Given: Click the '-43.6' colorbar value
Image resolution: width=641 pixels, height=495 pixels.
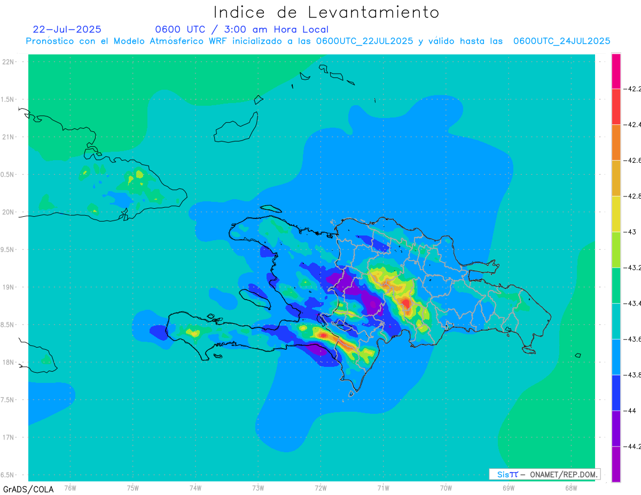Looking at the screenshot, I should click(632, 339).
